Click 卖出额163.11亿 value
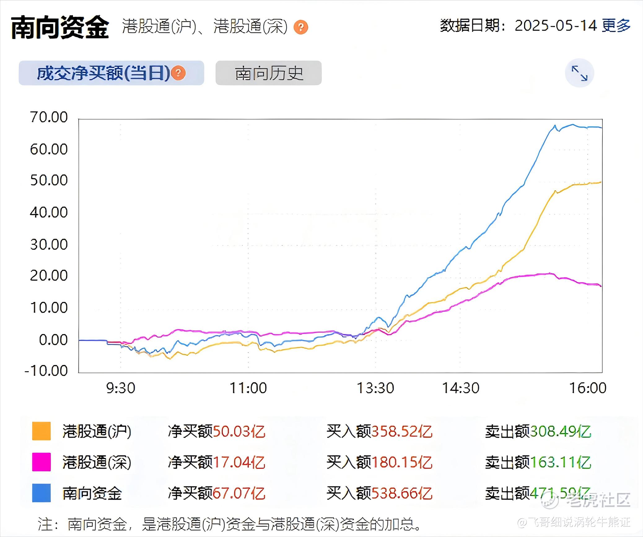The image size is (643, 537). click(x=538, y=462)
